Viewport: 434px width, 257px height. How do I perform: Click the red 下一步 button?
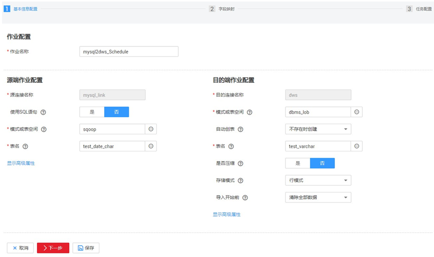click(x=53, y=248)
